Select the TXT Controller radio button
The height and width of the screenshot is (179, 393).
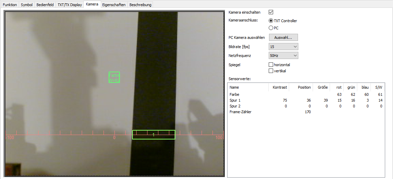coord(271,21)
